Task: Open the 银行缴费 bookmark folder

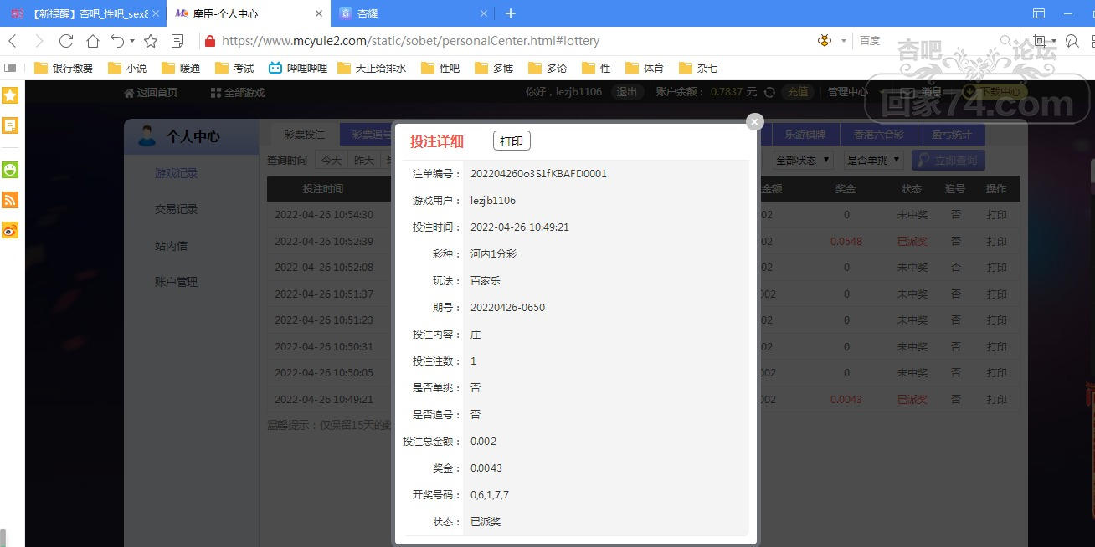Action: [64, 68]
